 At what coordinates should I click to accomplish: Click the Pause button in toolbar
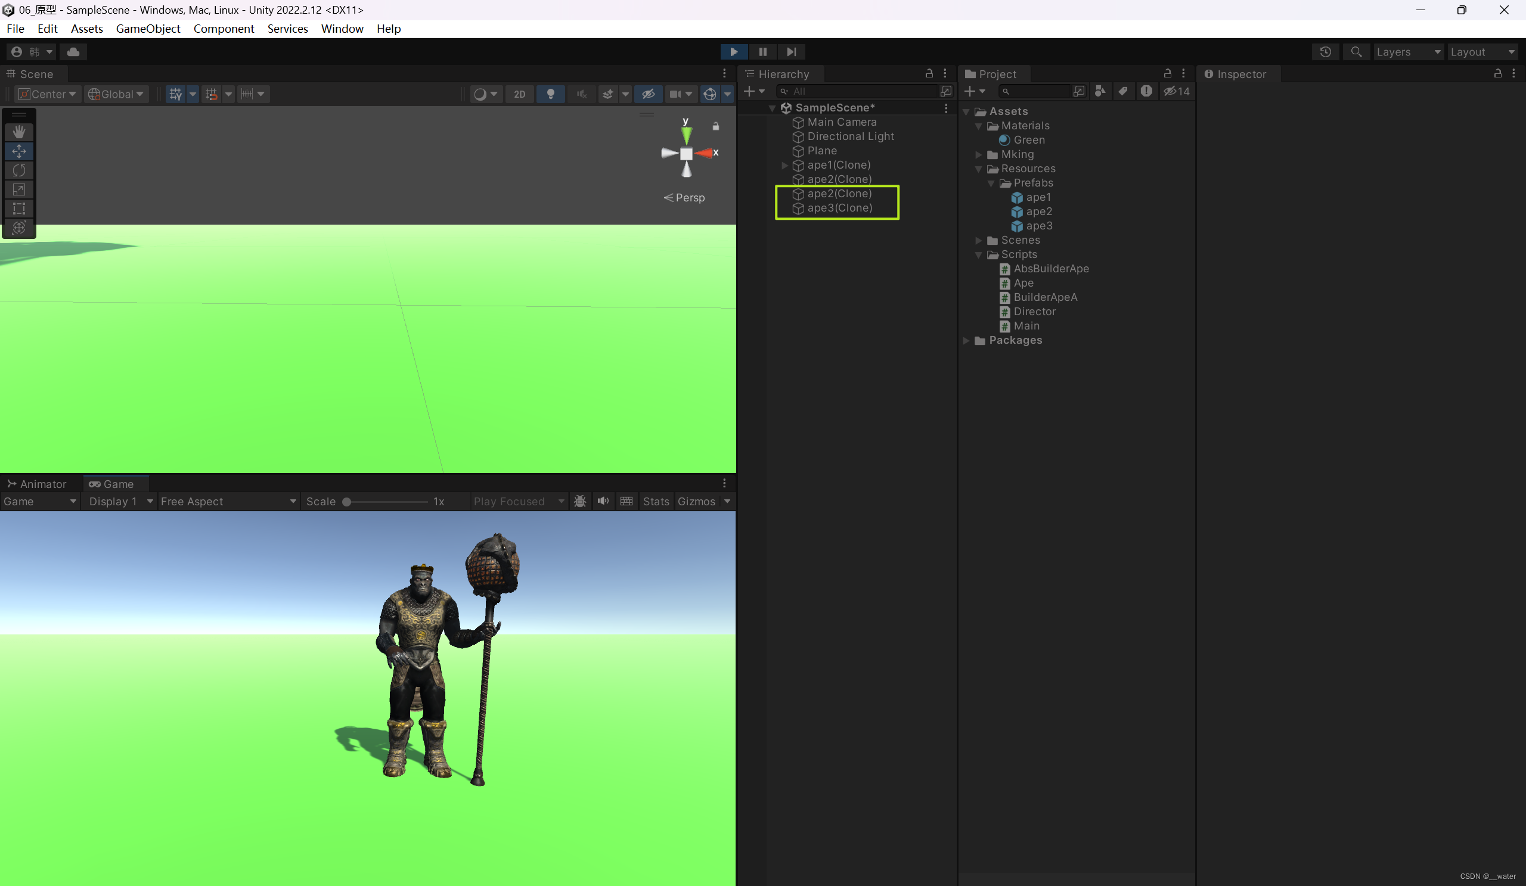click(x=762, y=51)
